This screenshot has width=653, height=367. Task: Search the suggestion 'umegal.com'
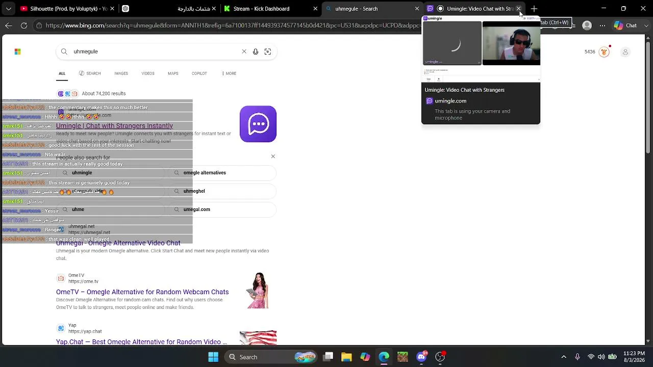222,209
